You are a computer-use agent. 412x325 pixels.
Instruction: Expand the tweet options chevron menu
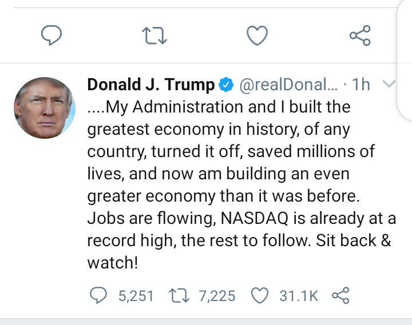point(389,85)
